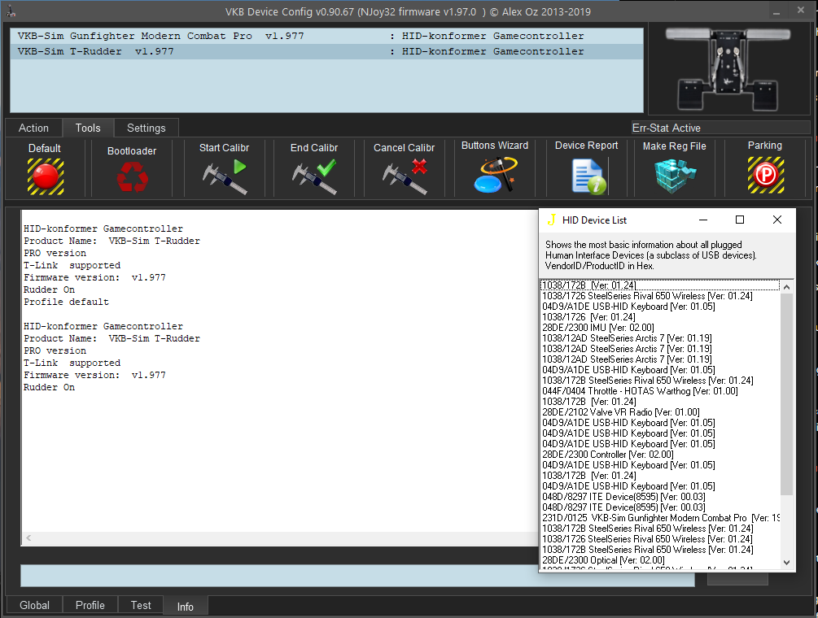Viewport: 818px width, 618px height.
Task: Go to the Test bottom tab
Action: click(x=140, y=605)
